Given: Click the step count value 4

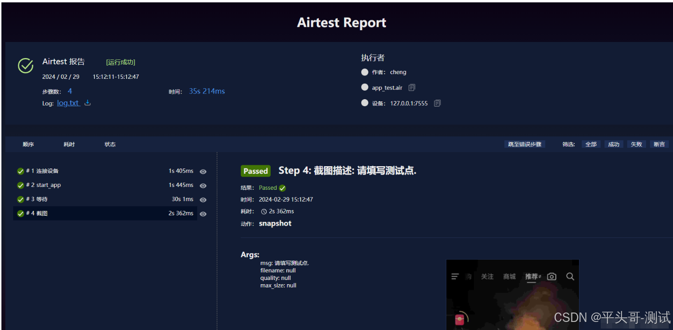Looking at the screenshot, I should pyautogui.click(x=70, y=91).
